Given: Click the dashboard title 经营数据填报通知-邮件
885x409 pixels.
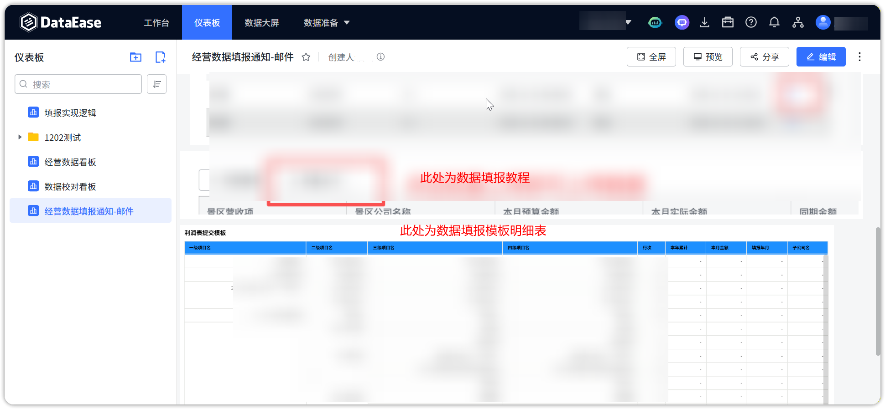Looking at the screenshot, I should pyautogui.click(x=243, y=57).
